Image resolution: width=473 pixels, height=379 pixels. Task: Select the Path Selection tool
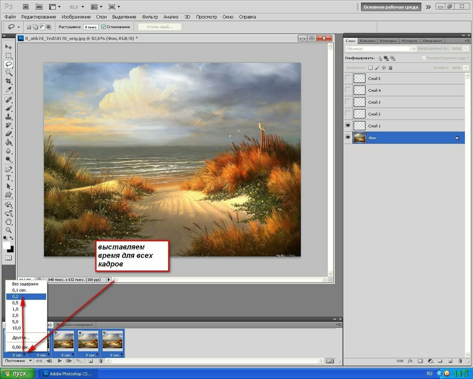[x=9, y=187]
